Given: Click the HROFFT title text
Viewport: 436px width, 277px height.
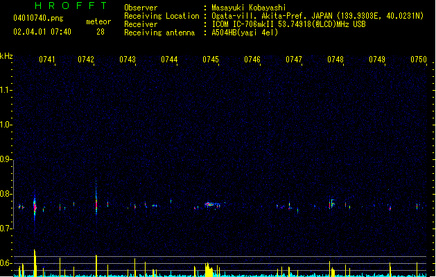Looking at the screenshot, I should pos(71,6).
